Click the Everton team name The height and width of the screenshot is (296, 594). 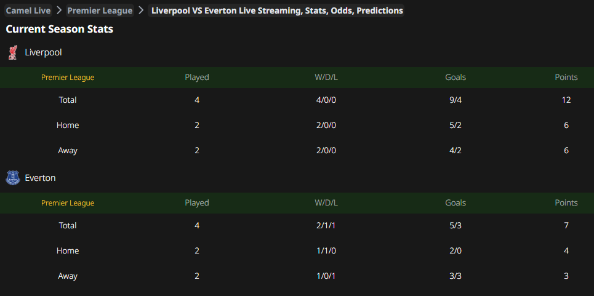pyautogui.click(x=40, y=177)
